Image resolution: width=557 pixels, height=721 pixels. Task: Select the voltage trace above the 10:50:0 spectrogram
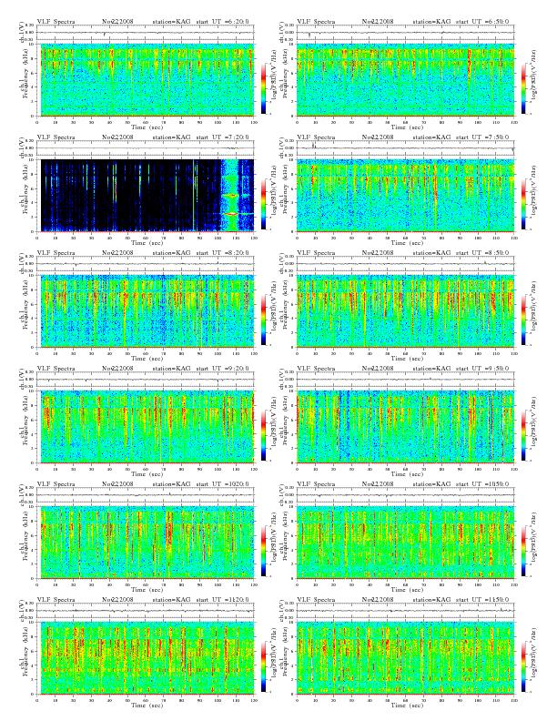[x=406, y=495]
